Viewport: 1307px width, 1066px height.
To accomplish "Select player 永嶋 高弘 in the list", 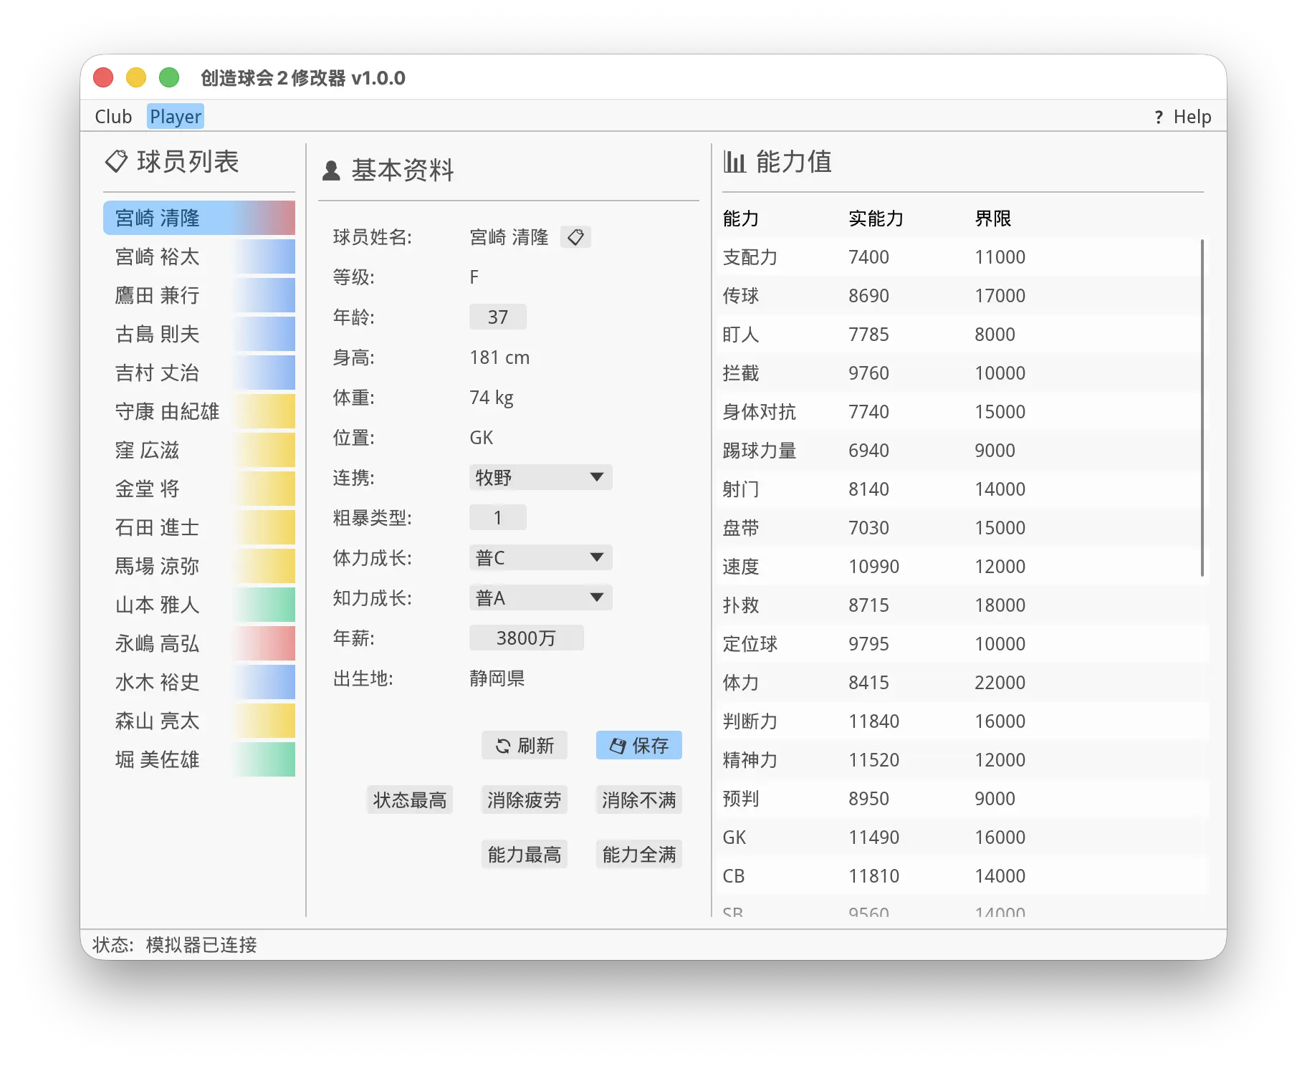I will click(199, 643).
